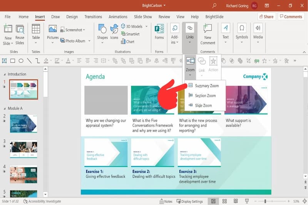
Task: Select slide 3 thumbnail in panel
Action: pos(23,149)
